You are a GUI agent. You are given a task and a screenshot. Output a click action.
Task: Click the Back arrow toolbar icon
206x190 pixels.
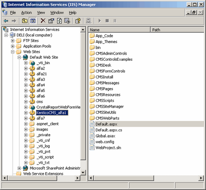(x=6, y=21)
